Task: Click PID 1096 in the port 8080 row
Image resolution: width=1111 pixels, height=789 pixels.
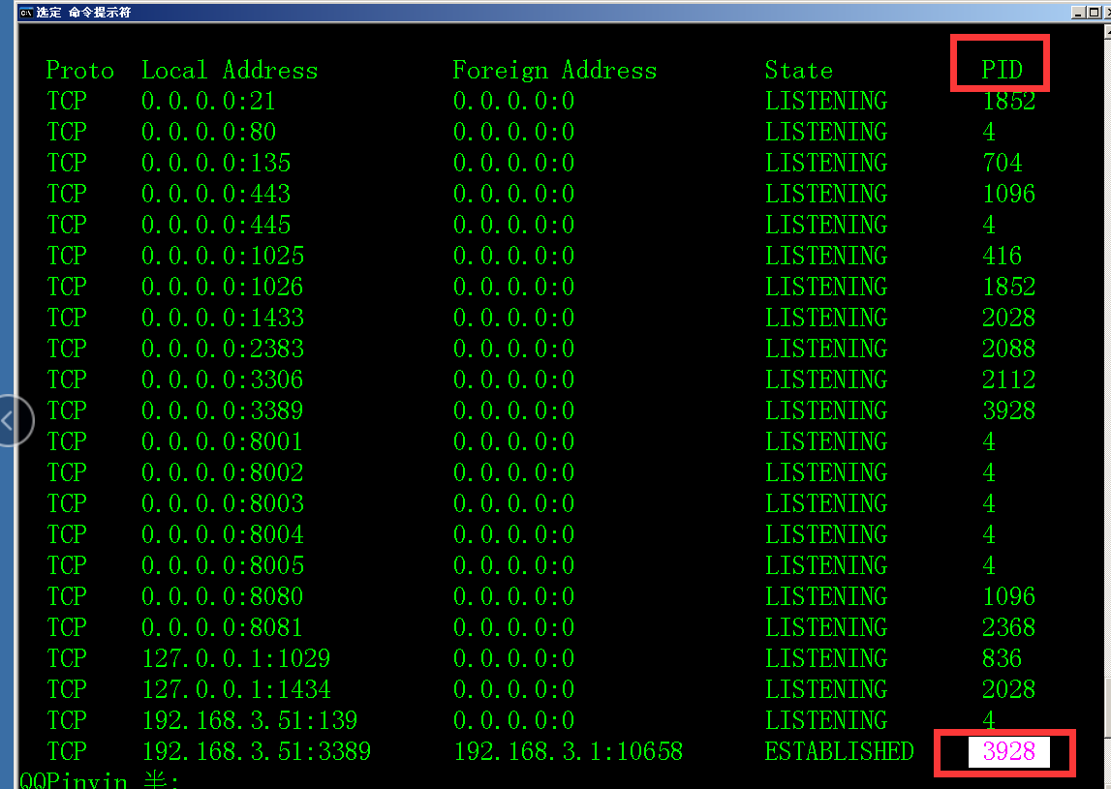Action: tap(1009, 596)
